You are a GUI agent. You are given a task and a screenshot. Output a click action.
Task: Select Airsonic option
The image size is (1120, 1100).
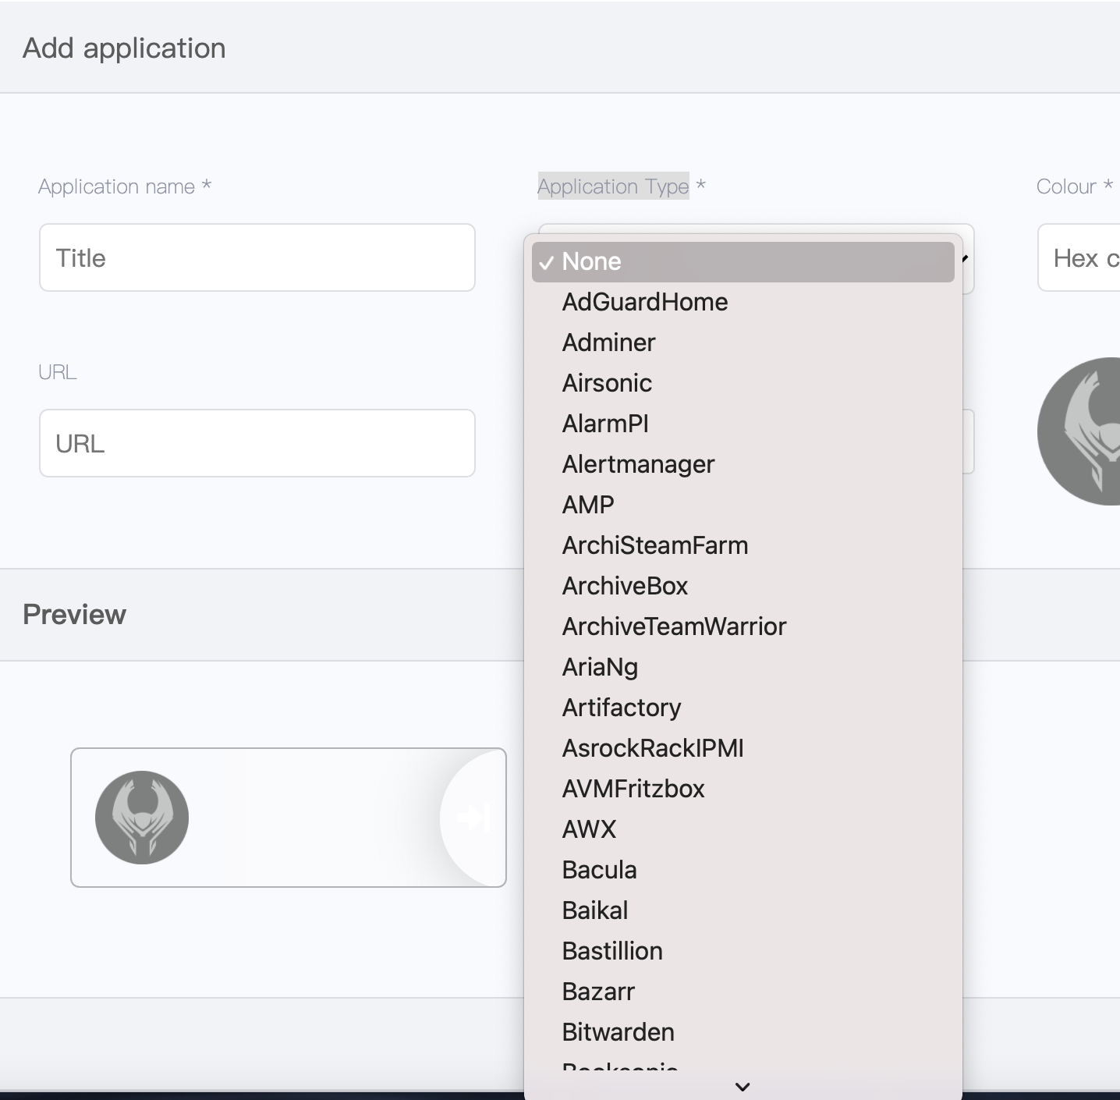tap(743, 383)
